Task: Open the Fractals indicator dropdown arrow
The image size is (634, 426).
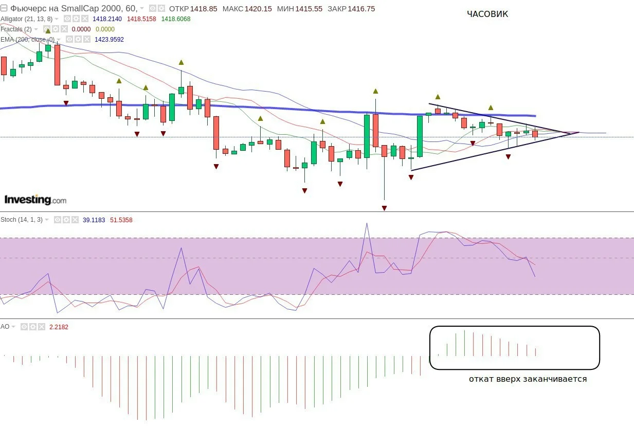Action: tap(36, 30)
